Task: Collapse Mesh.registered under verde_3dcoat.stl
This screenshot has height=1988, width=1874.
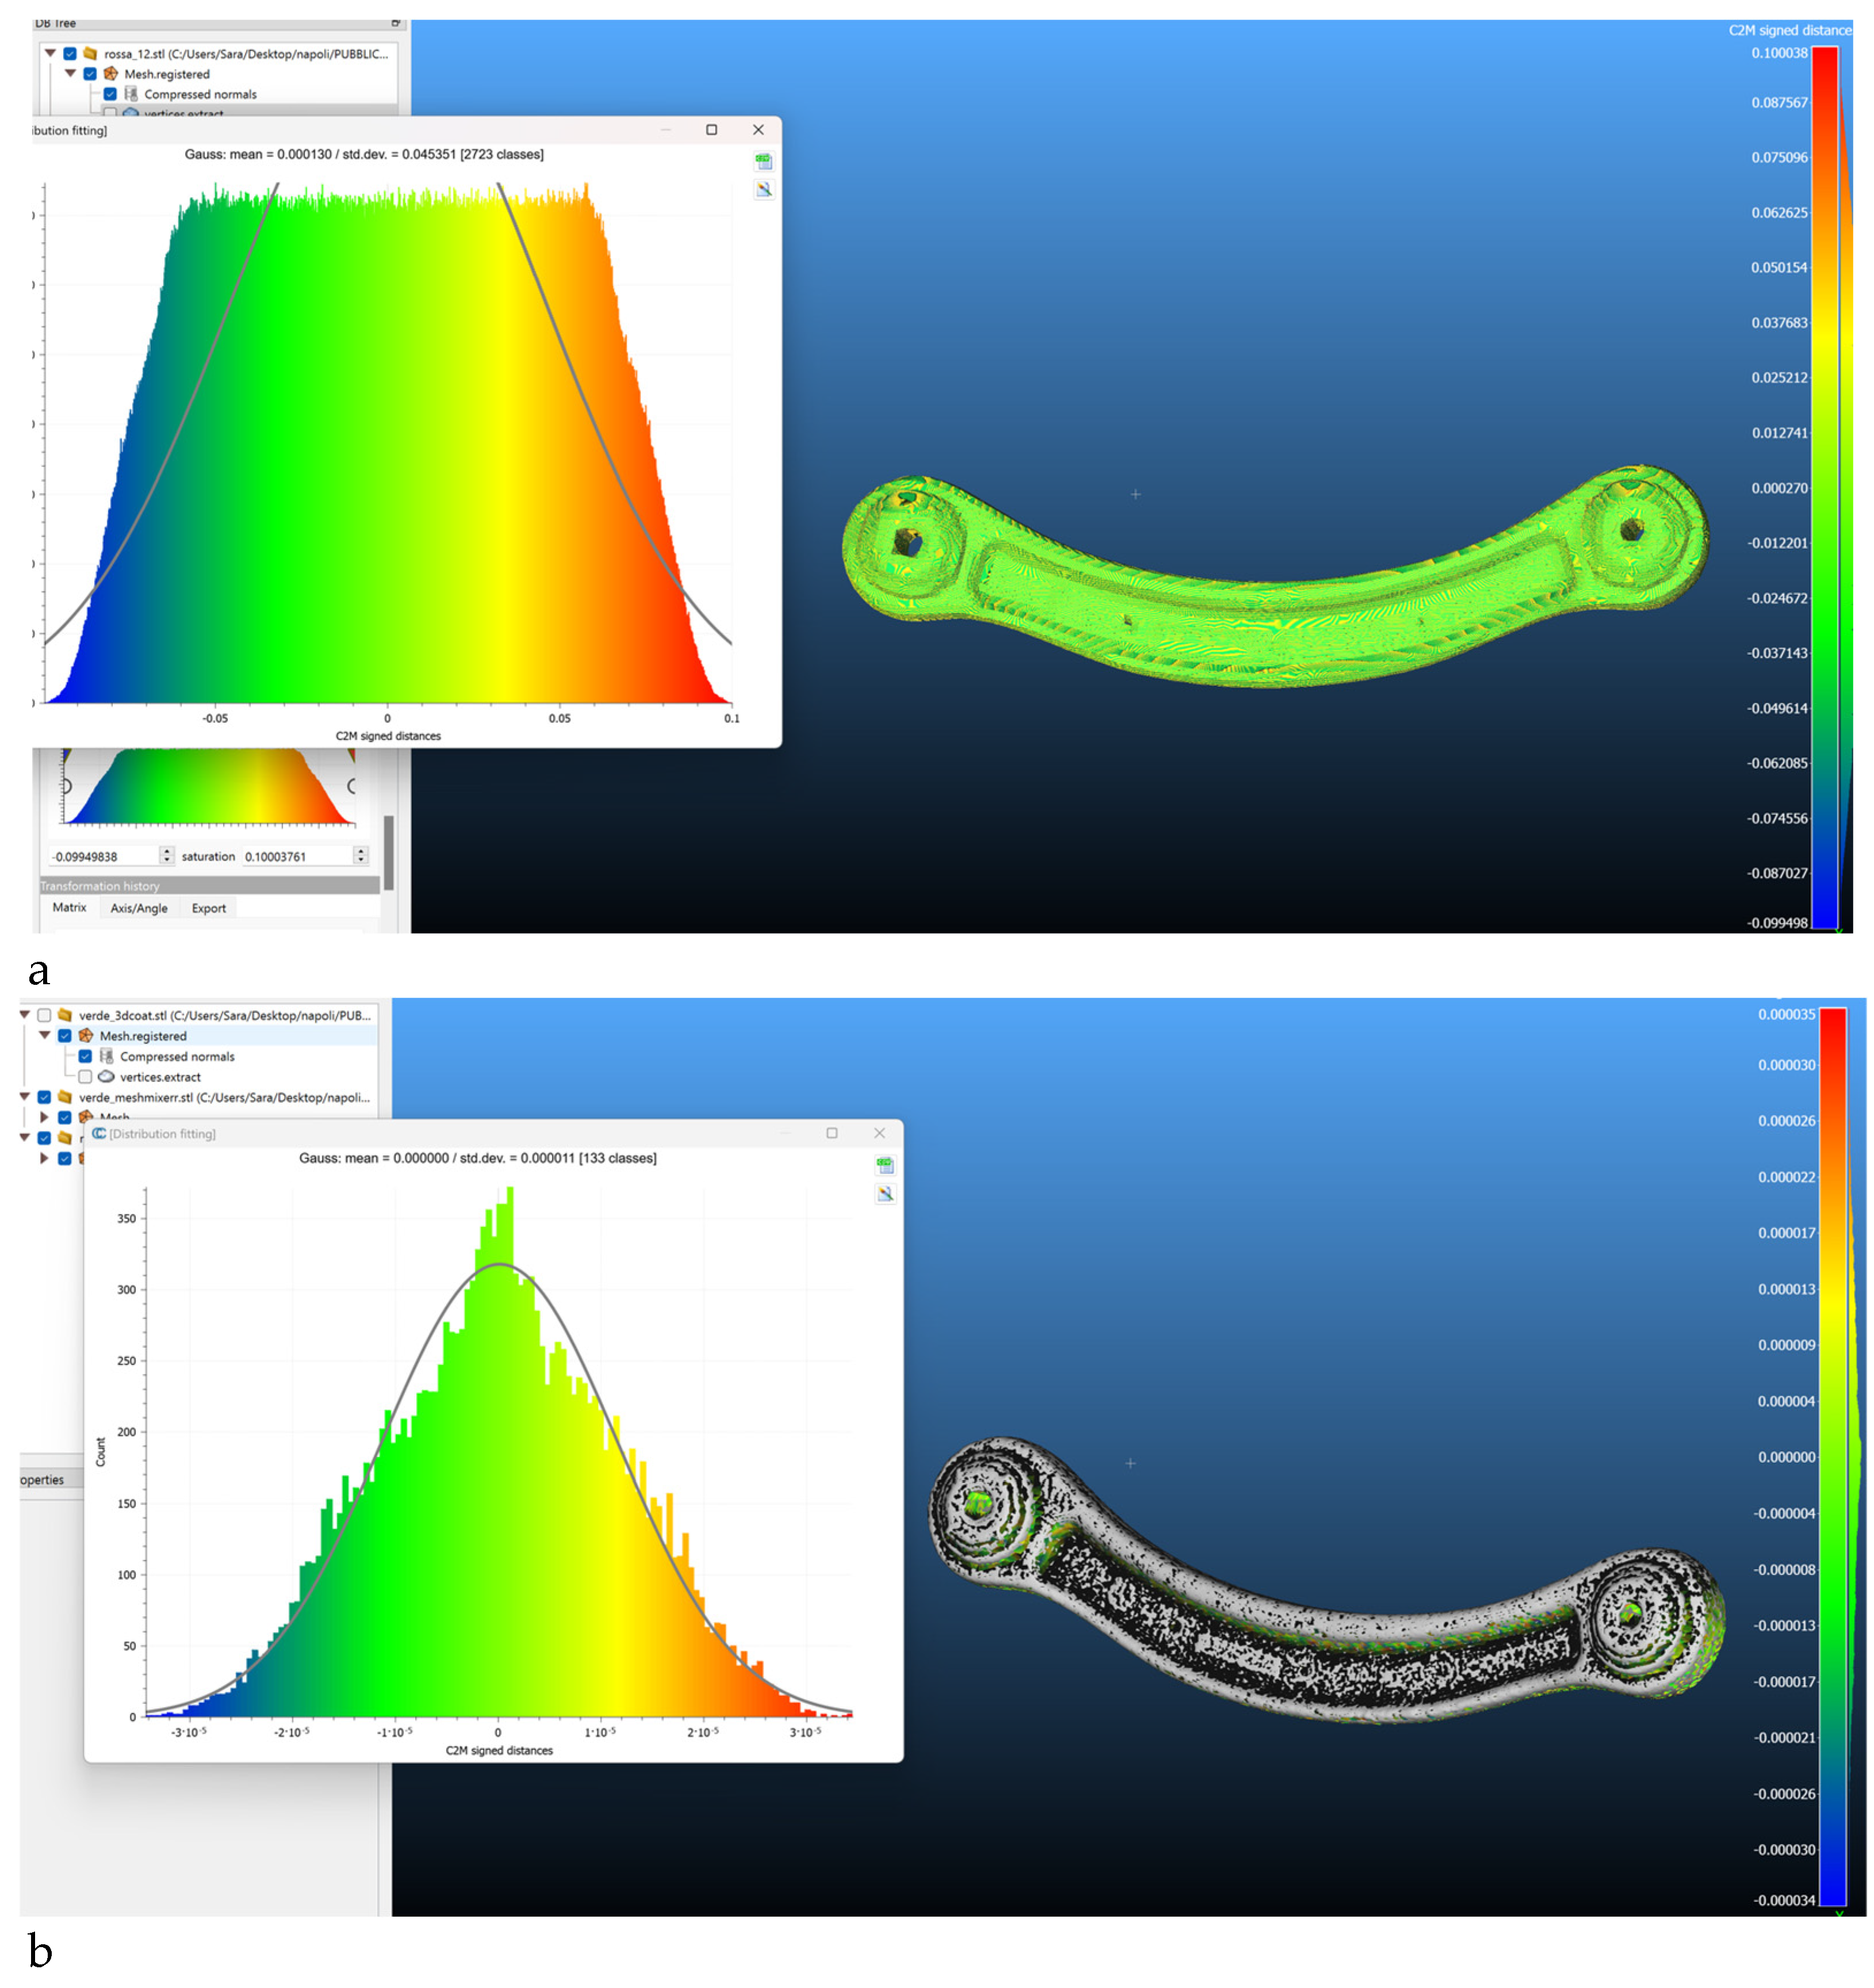Action: [x=45, y=1035]
